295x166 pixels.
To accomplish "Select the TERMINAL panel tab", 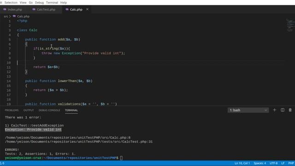I will point(71,110).
